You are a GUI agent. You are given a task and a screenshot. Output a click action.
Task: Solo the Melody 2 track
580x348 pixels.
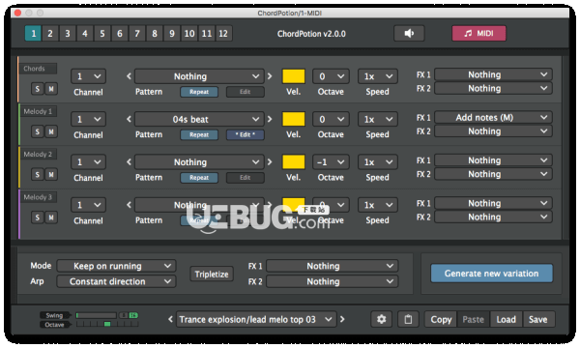(x=37, y=175)
